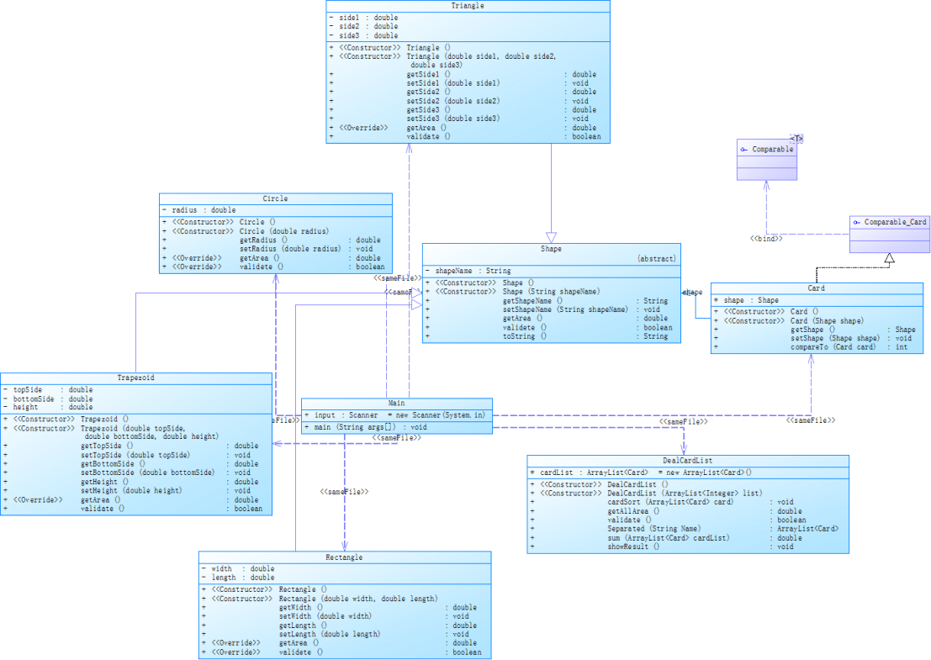931x660 pixels.
Task: Click the realization triangle under Comparable_Card
Action: click(889, 258)
